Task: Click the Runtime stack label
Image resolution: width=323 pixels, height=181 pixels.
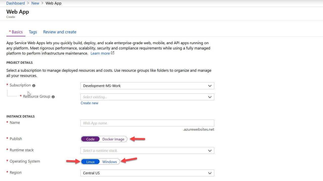Action: (x=22, y=150)
